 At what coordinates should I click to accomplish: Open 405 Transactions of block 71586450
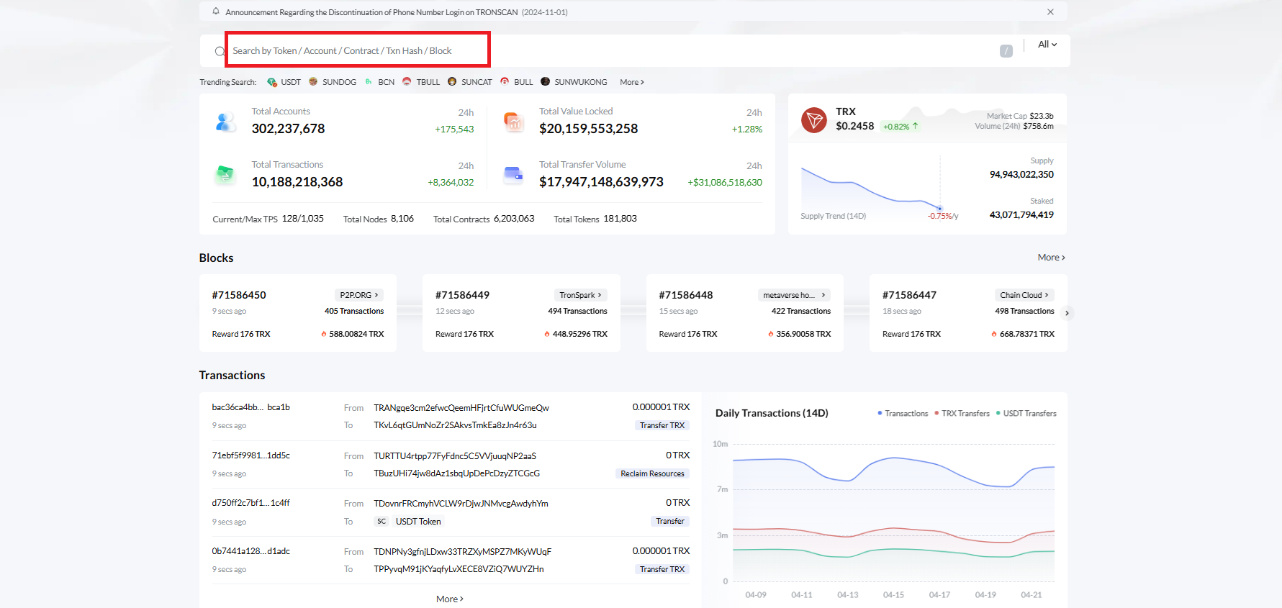(x=354, y=312)
